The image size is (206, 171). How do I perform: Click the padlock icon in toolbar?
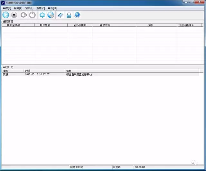point(69,15)
